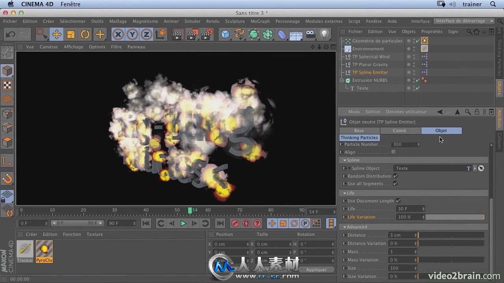Toggle Z axis lock
The image size is (504, 283).
point(146,35)
